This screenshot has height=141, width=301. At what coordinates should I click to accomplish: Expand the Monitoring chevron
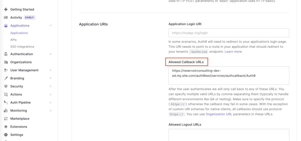pyautogui.click(x=51, y=111)
